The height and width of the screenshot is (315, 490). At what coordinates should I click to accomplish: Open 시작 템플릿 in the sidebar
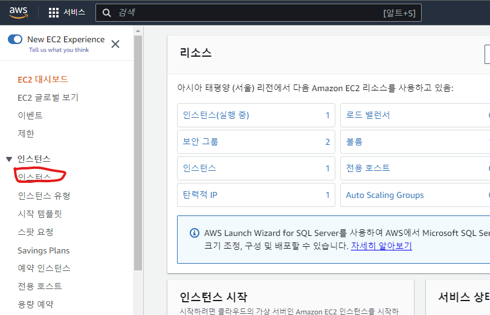pyautogui.click(x=40, y=214)
